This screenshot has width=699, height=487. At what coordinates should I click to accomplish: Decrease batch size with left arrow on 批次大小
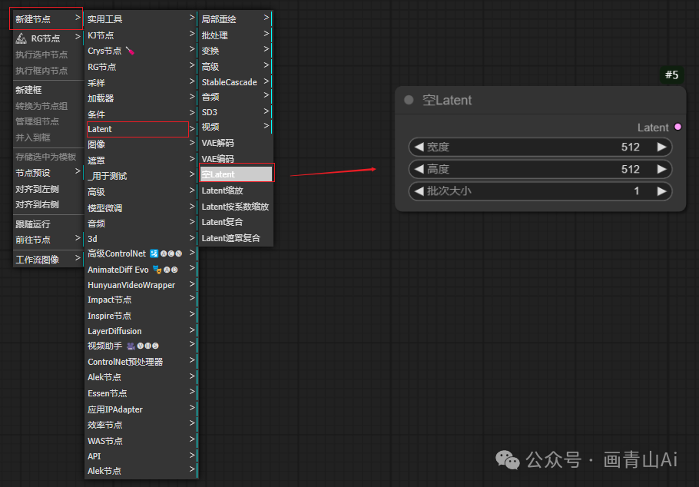tap(419, 190)
